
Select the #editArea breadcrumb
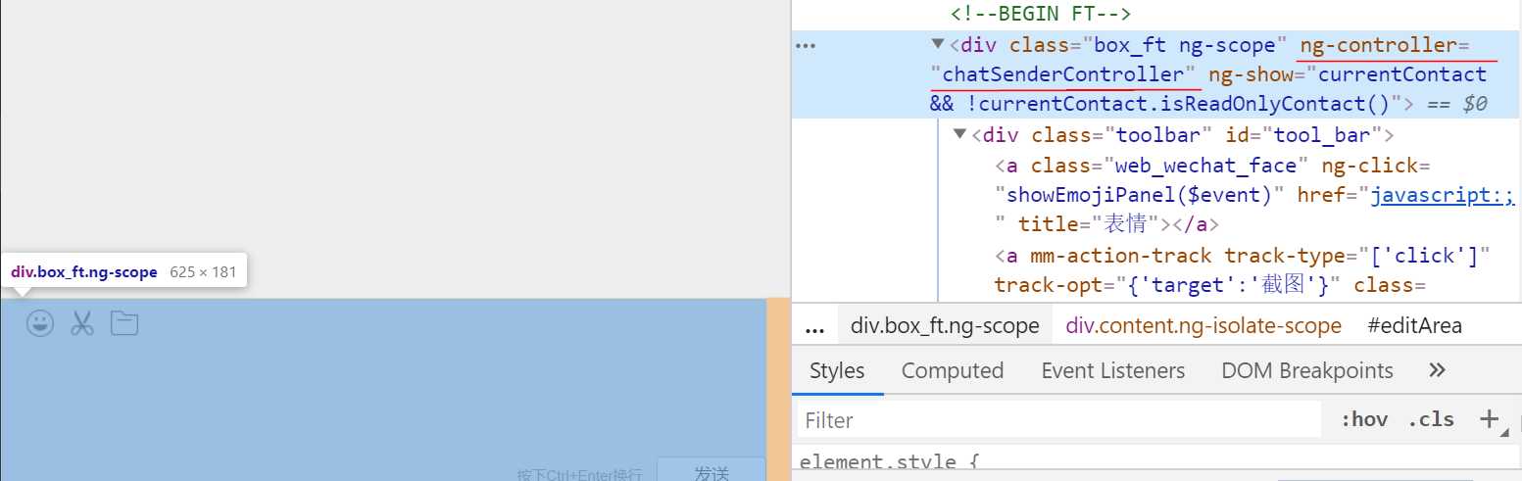tap(1414, 326)
